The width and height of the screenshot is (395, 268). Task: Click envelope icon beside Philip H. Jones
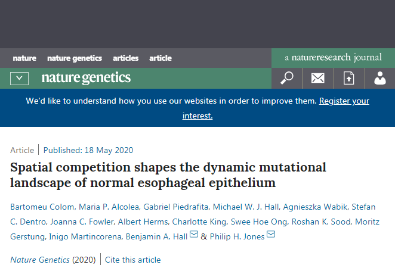[271, 235]
